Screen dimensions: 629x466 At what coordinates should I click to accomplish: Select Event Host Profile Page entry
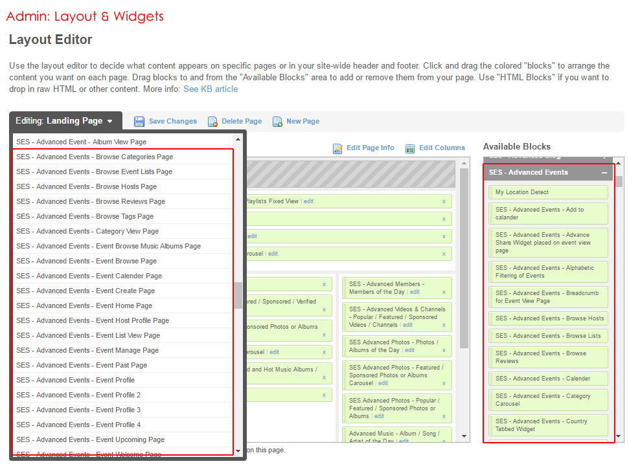point(93,320)
